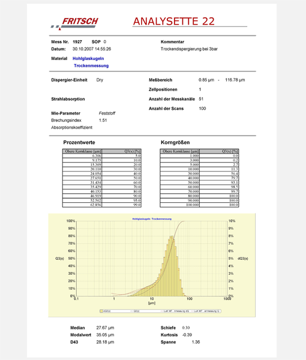
Task: Click the 79.7 value in Korngrößen
Action: click(x=219, y=178)
